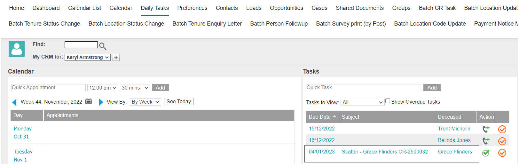The image size is (519, 165).
Task: Complete the Belinda Jones task checkmark
Action: pyautogui.click(x=502, y=141)
